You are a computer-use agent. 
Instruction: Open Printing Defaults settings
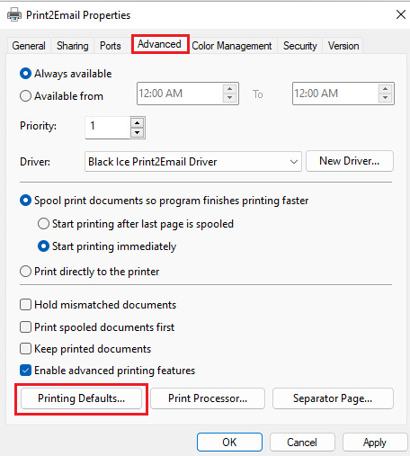click(x=81, y=398)
